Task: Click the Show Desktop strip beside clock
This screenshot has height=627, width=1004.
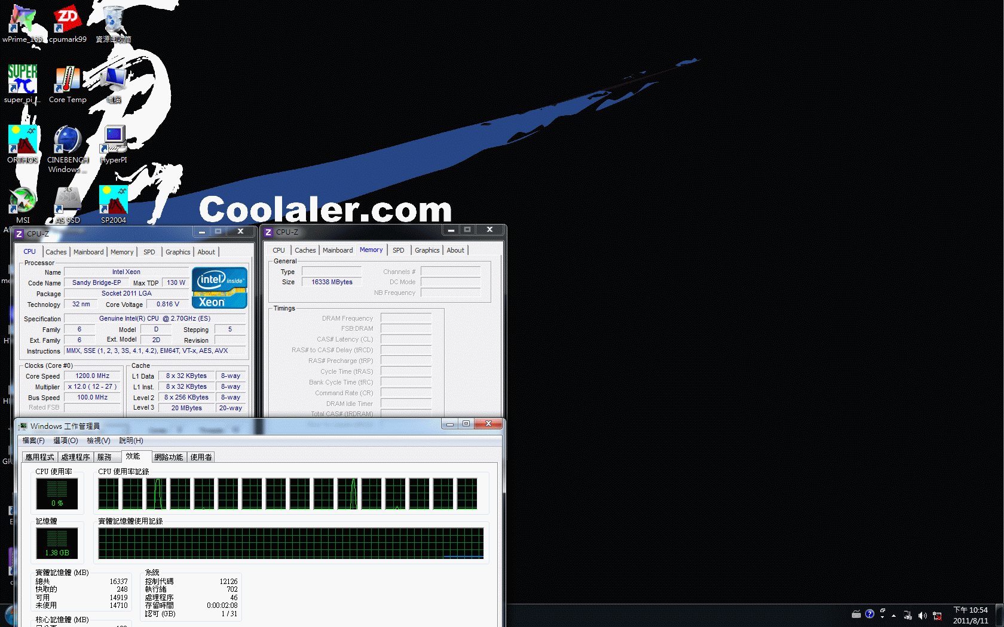Action: pos(999,615)
